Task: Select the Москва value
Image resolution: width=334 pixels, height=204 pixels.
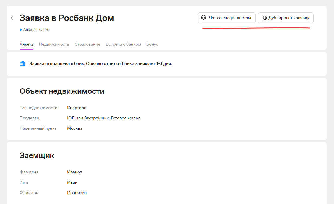Action: [75, 128]
